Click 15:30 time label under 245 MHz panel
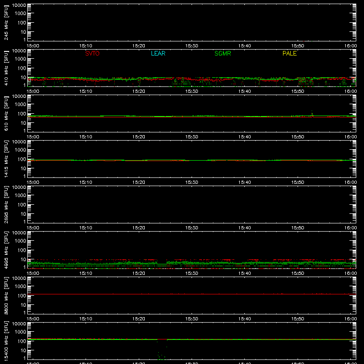 [192, 46]
